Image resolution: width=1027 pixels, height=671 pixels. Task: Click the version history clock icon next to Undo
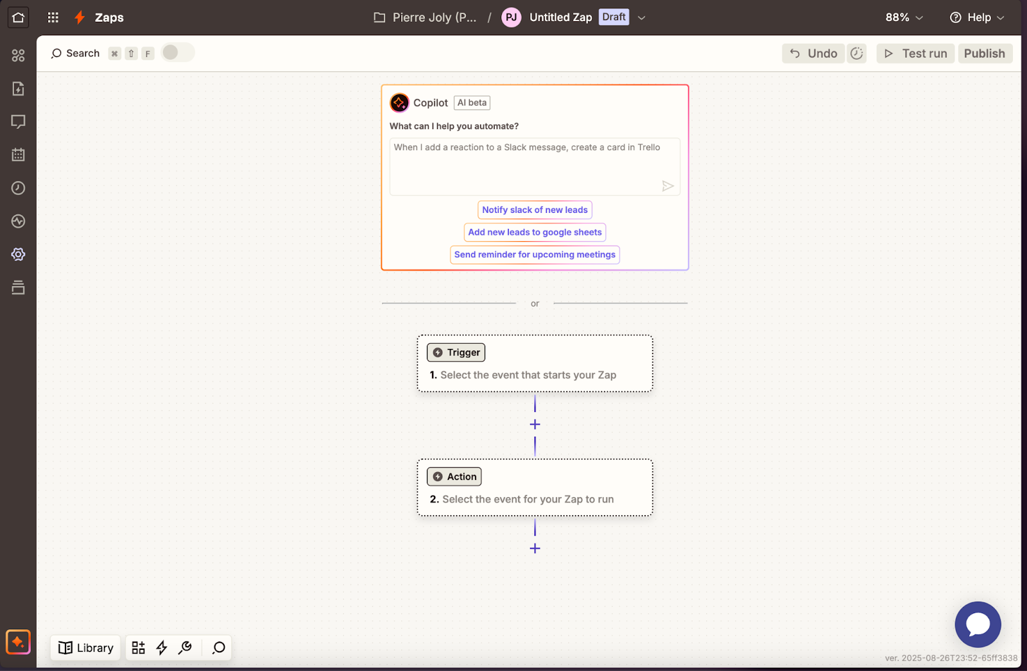click(856, 53)
